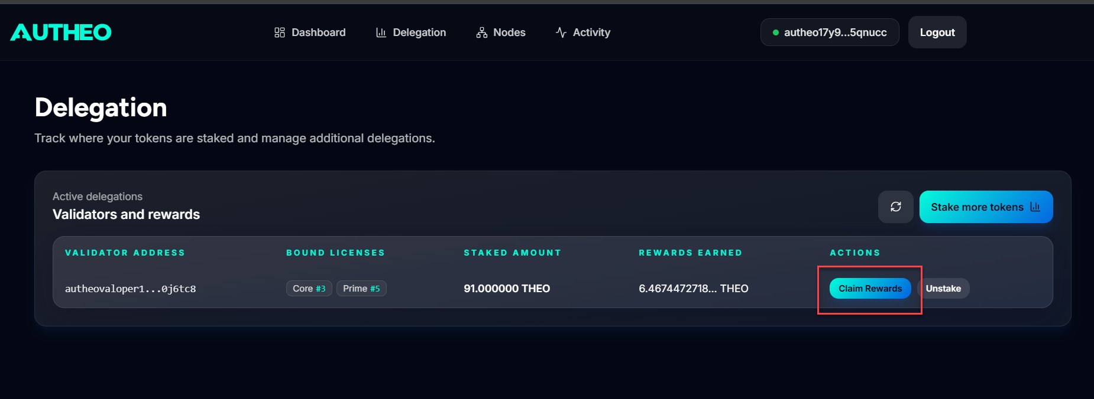The width and height of the screenshot is (1094, 399).
Task: Click the wallet address autheo17y9...5qnucc
Action: pos(830,32)
